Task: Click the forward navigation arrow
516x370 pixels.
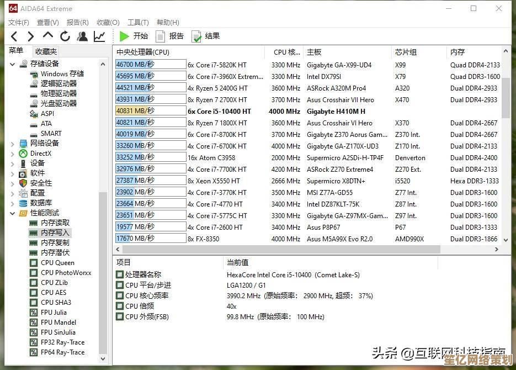Action: coord(31,36)
